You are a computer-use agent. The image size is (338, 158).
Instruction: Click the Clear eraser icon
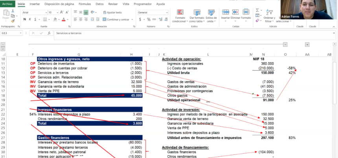point(257,21)
